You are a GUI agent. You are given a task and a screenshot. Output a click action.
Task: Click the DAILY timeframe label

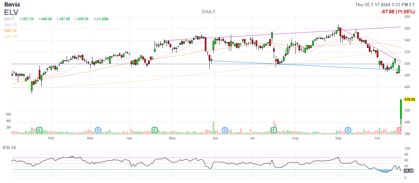point(208,12)
